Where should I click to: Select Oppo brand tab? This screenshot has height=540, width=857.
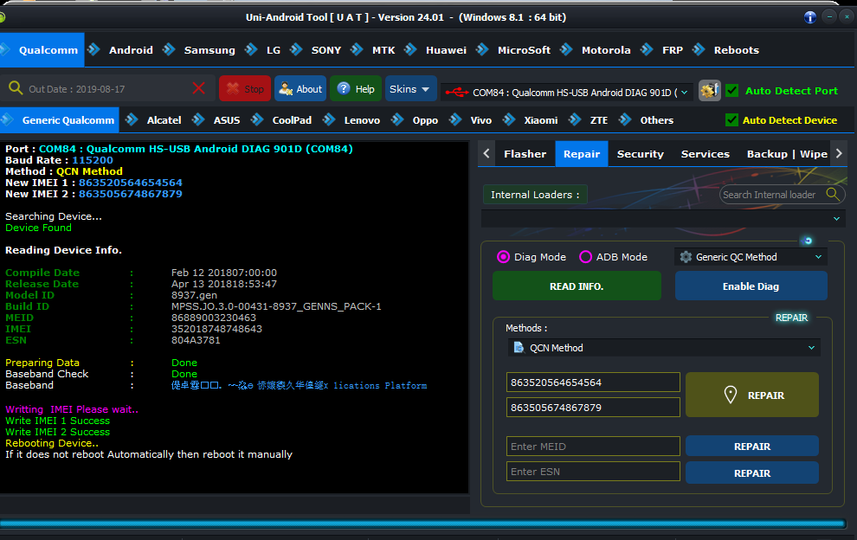point(425,120)
